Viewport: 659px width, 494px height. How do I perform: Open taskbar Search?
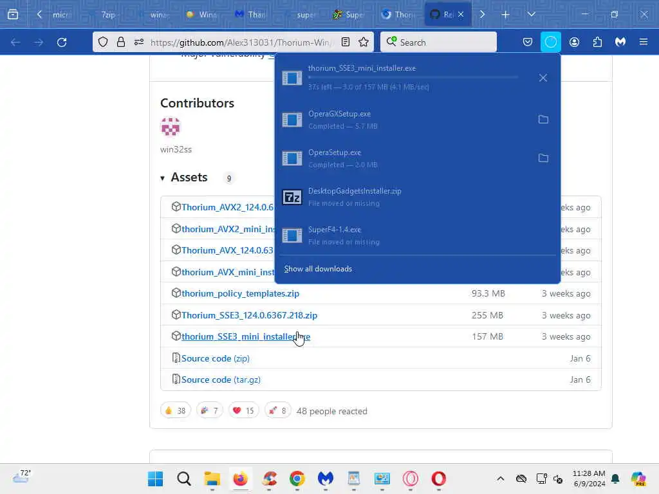(183, 479)
